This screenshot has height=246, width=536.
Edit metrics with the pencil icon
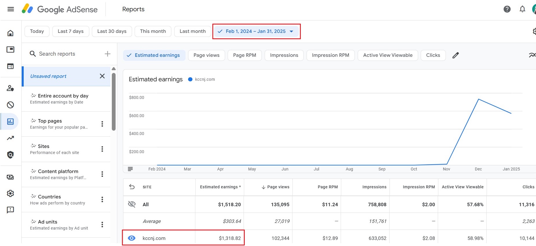[x=456, y=55]
